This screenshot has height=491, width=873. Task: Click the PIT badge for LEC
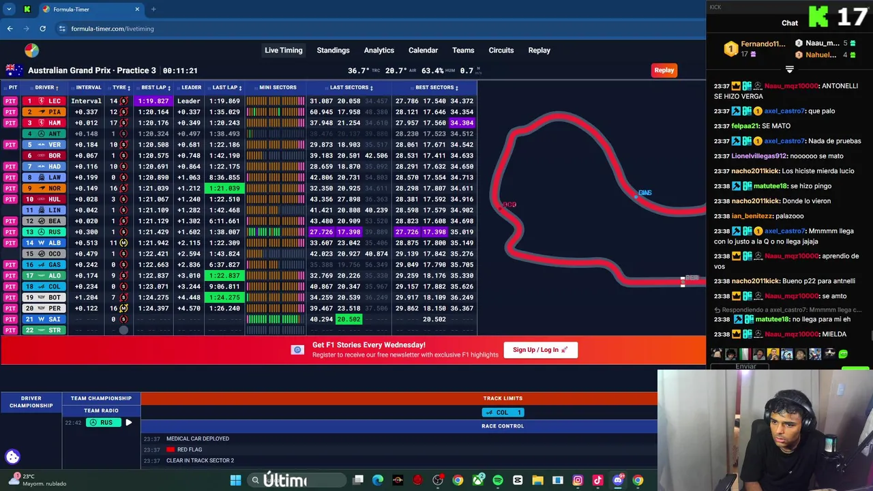click(10, 101)
